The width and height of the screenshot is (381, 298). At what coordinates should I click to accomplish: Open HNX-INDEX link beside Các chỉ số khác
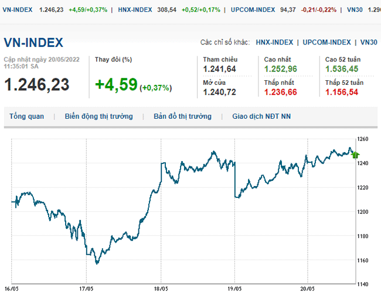(274, 42)
